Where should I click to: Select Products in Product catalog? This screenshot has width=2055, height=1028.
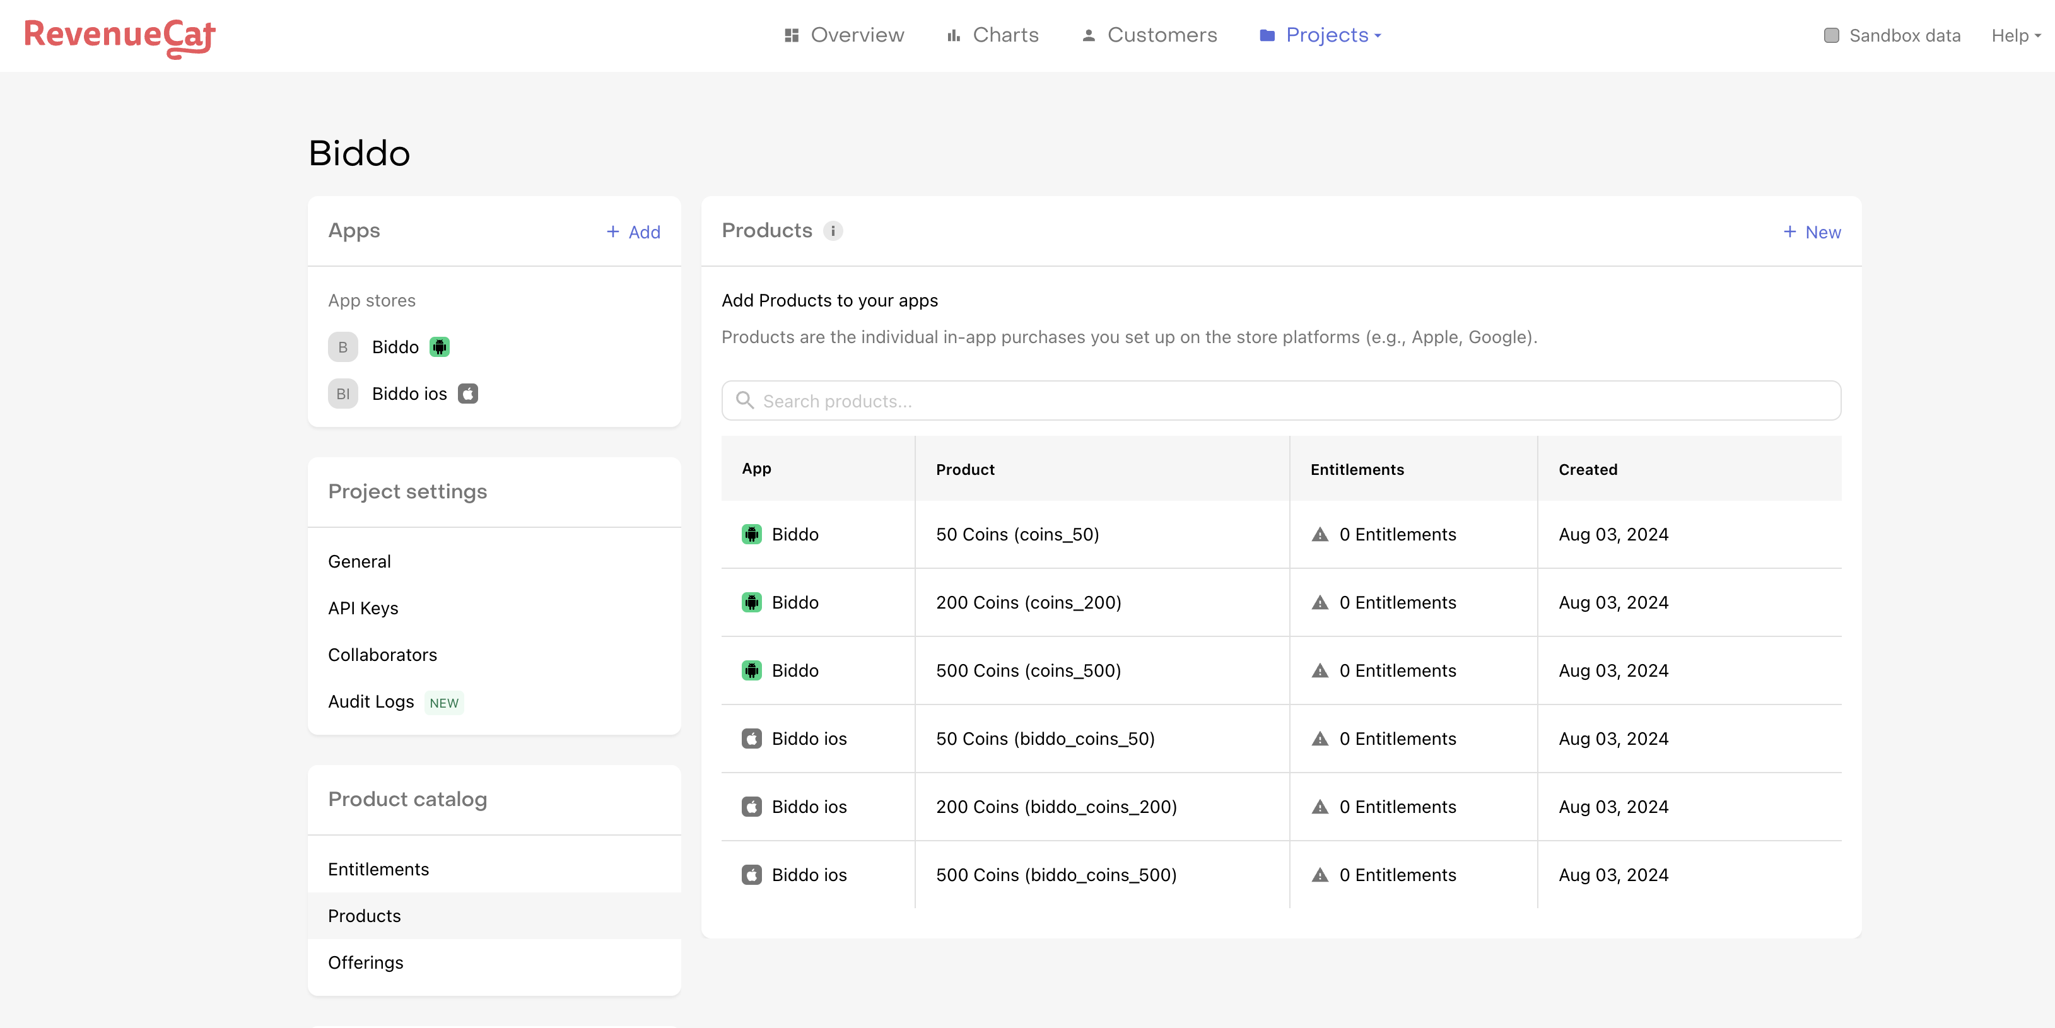(495, 916)
